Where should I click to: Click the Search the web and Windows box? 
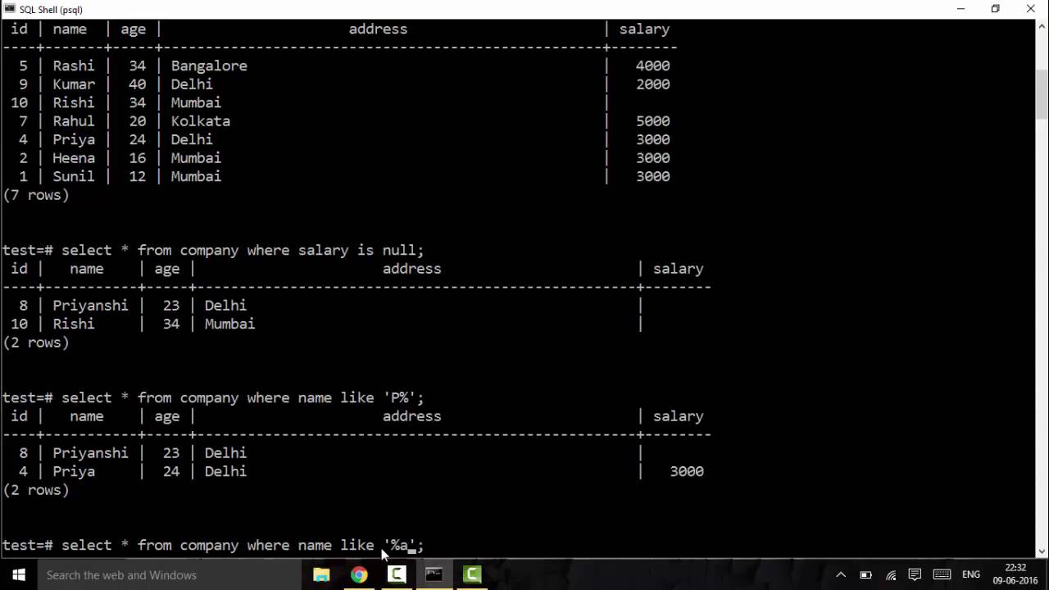pos(170,574)
